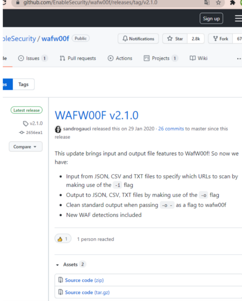Open the WAFW00F v2.1.0 release title
This screenshot has width=242, height=301.
(97, 116)
